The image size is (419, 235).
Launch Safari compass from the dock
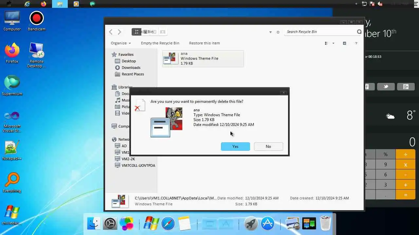tap(168, 224)
